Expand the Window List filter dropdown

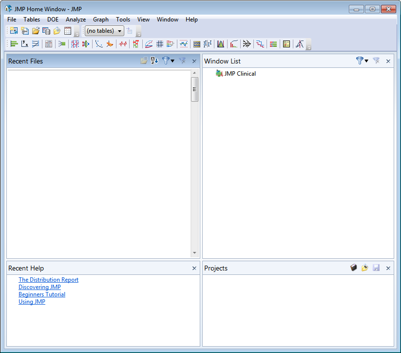pos(363,61)
